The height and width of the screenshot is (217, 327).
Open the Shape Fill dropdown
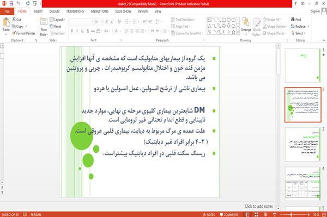(272, 20)
